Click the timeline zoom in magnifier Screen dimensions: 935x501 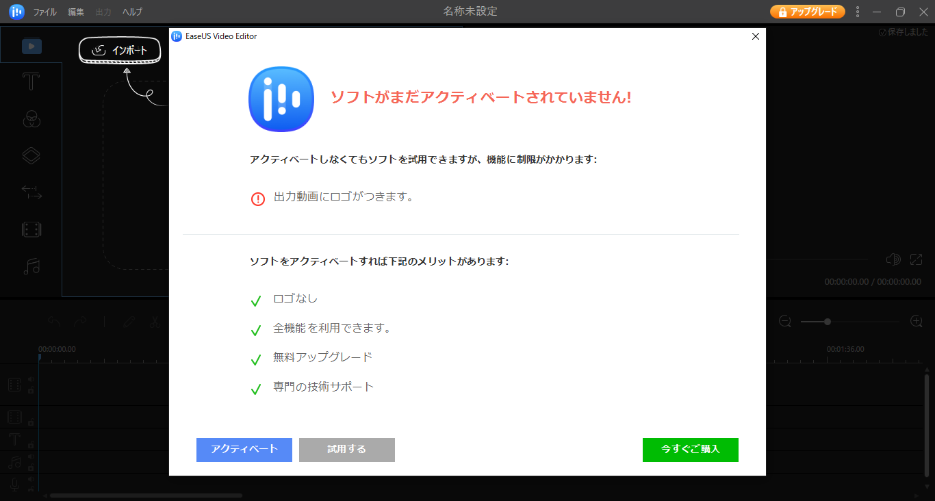(x=917, y=321)
